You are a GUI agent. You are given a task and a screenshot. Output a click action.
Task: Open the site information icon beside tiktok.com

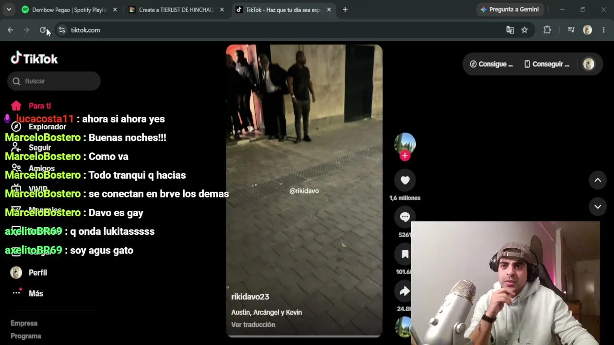(62, 30)
